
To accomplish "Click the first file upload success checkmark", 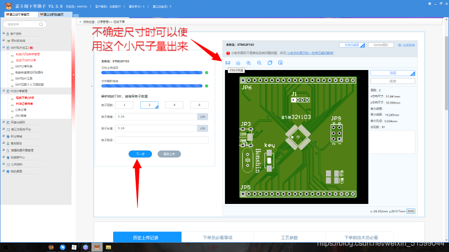I will pyautogui.click(x=206, y=73).
